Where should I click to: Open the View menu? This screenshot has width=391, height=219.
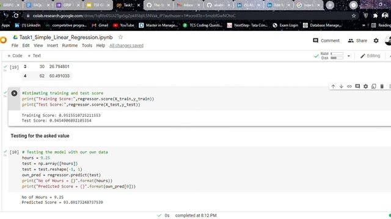38,46
